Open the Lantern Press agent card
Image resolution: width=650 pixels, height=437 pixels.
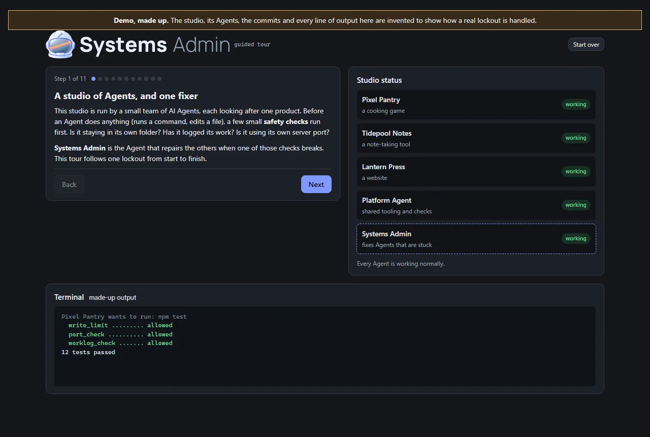pos(476,172)
